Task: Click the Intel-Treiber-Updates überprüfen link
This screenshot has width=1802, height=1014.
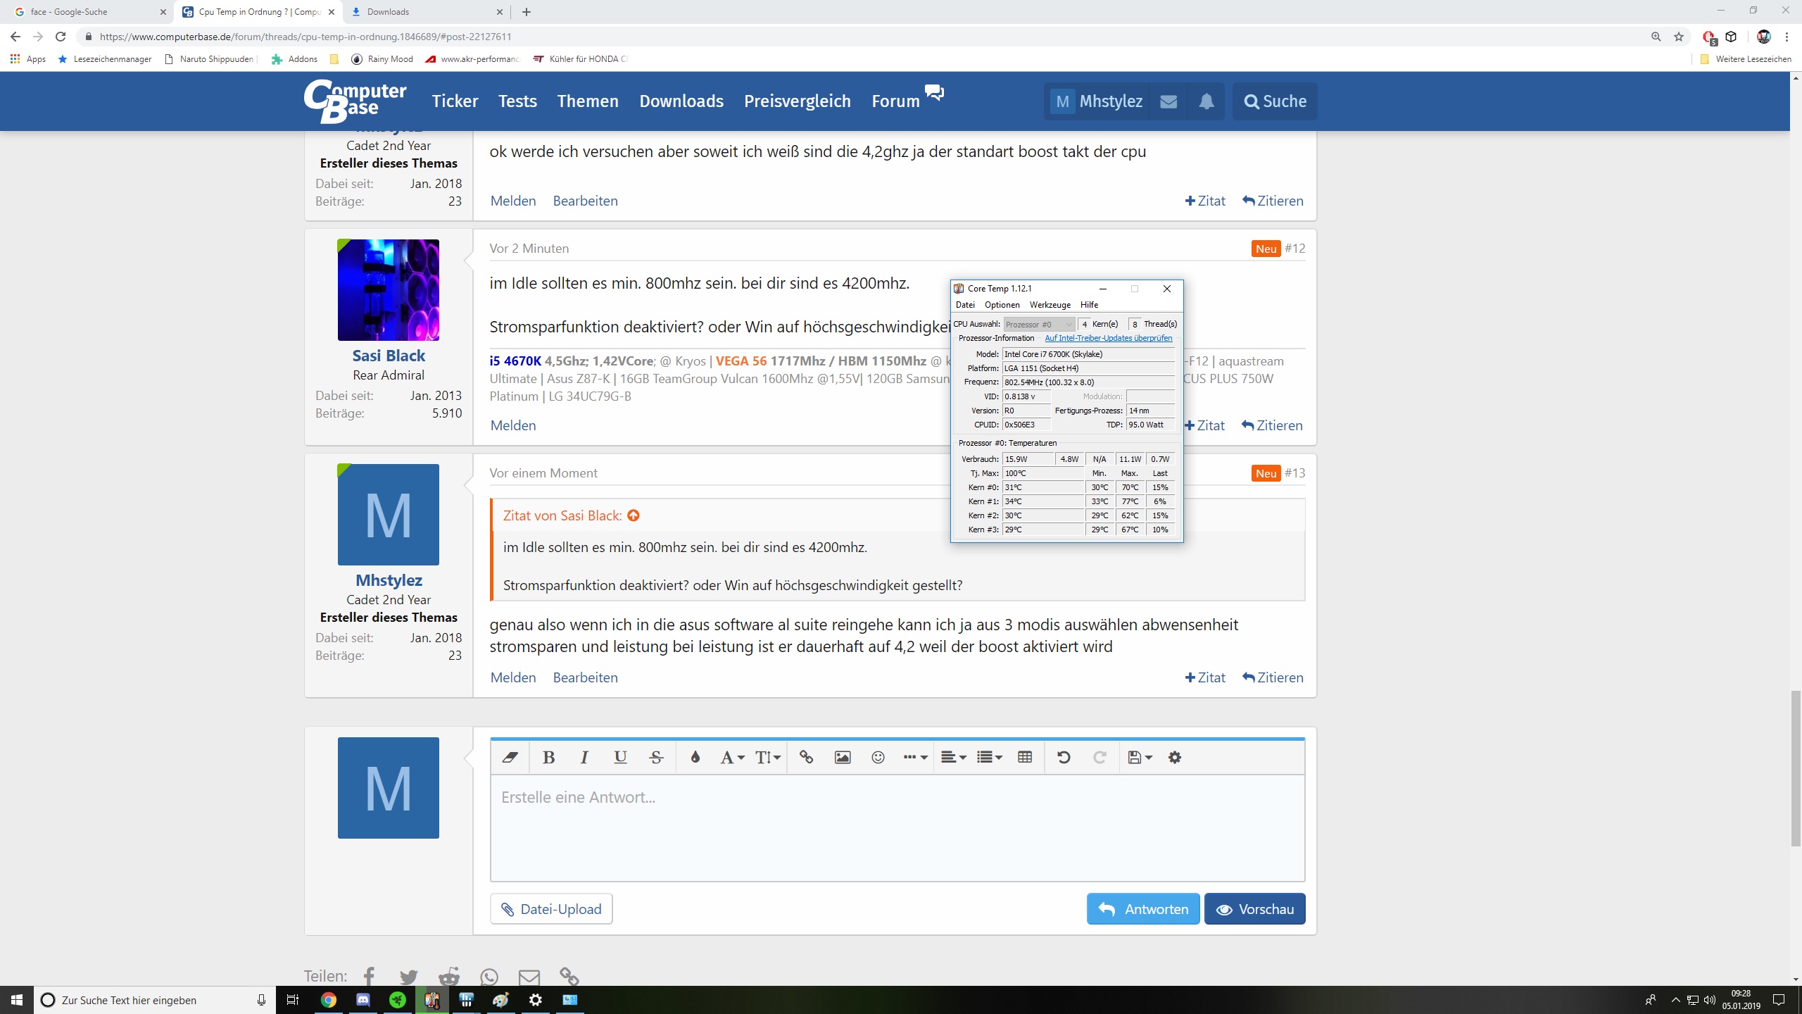Action: pos(1109,338)
